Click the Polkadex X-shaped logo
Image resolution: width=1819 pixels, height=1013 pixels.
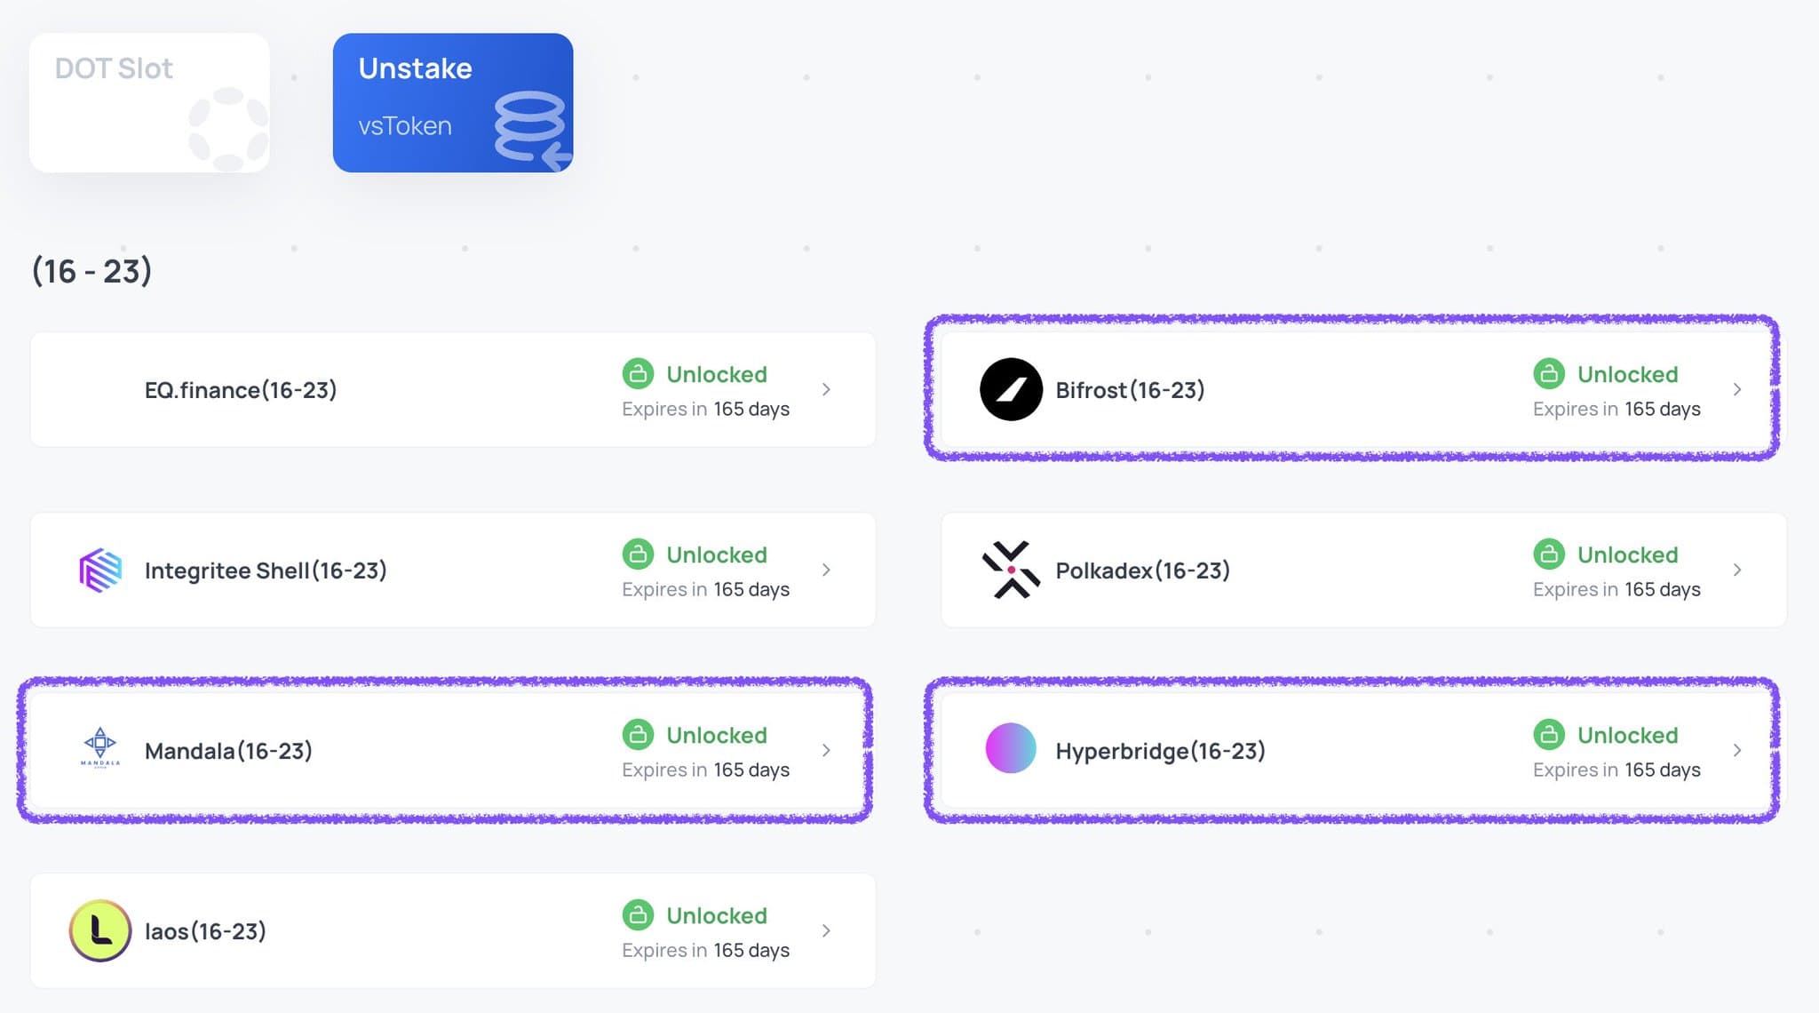(1011, 570)
